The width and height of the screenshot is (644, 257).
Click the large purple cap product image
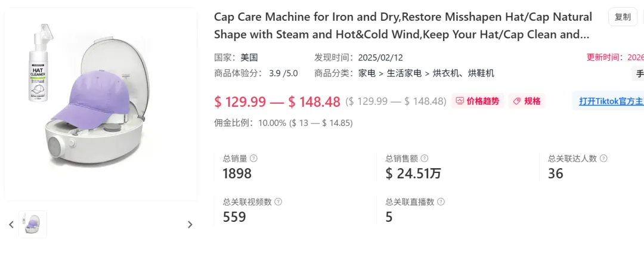pos(100,104)
